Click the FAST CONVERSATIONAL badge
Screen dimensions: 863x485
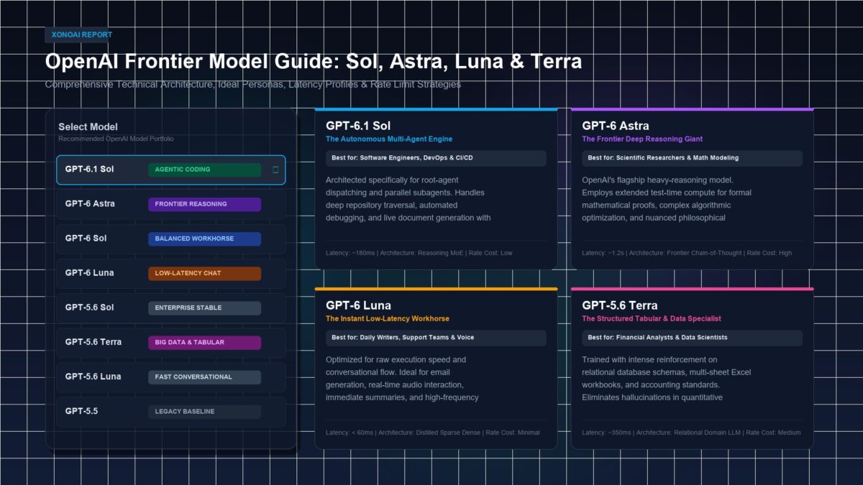point(204,377)
